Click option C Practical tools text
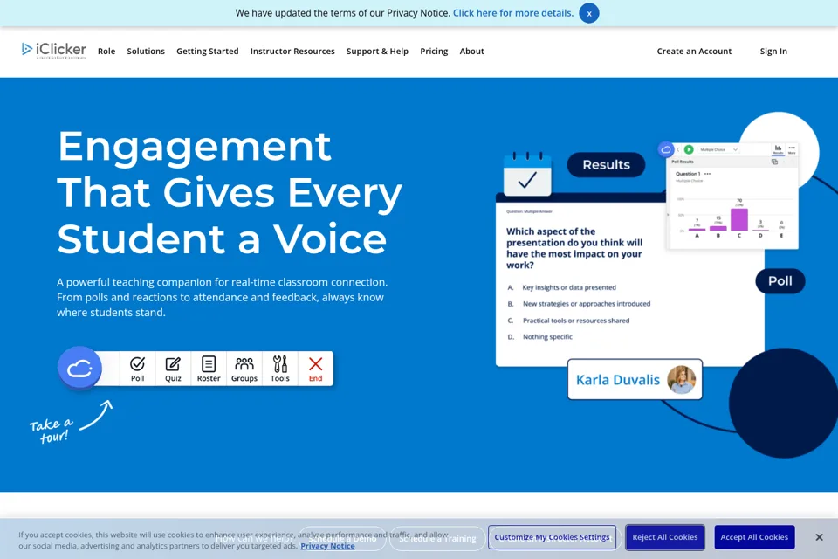The width and height of the screenshot is (838, 559). 576,321
